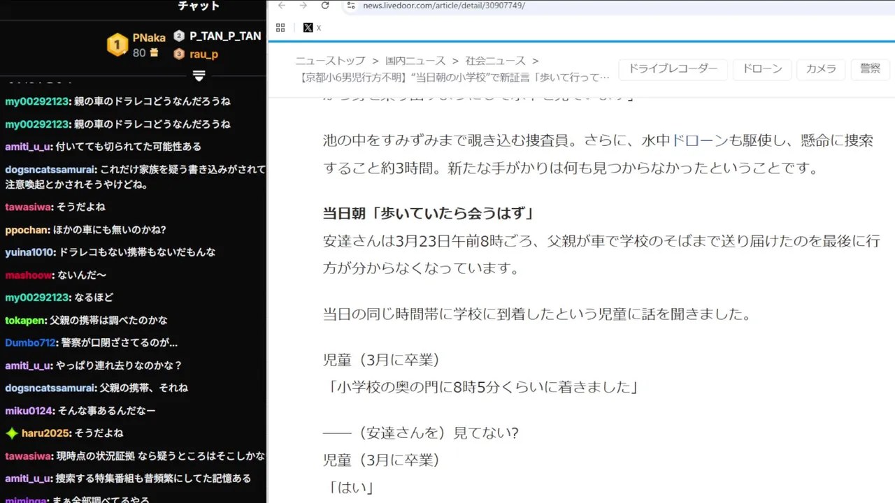Click username dogsncatssamurai on 父親の携帯 message
The width and height of the screenshot is (895, 503).
tap(50, 388)
